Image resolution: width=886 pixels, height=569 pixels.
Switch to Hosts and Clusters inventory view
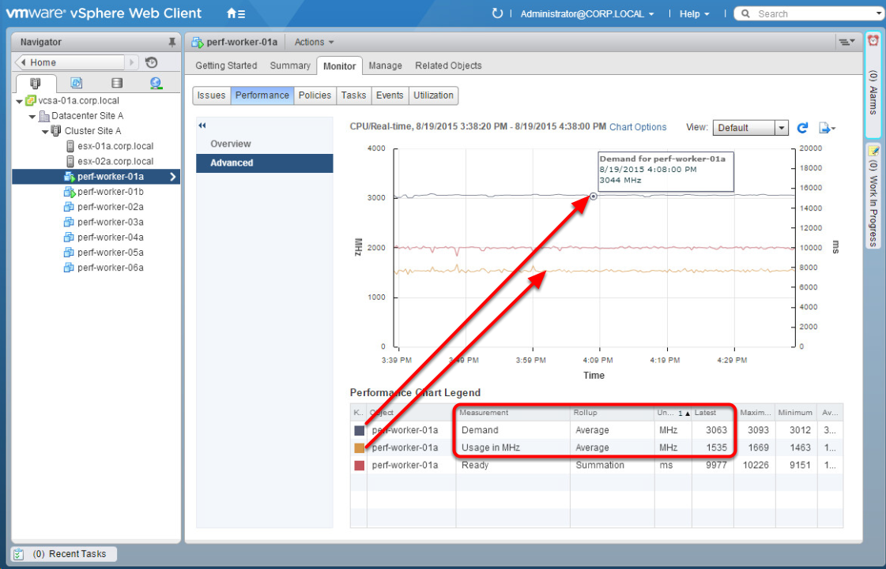pyautogui.click(x=36, y=84)
